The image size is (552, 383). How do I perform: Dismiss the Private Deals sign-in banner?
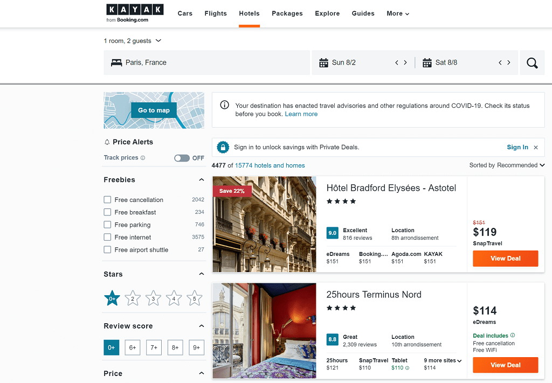[x=536, y=148]
